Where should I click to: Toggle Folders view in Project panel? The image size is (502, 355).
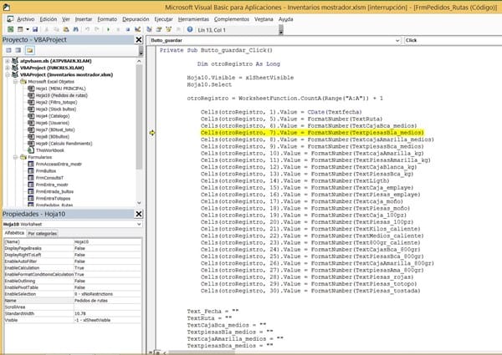pyautogui.click(x=31, y=50)
